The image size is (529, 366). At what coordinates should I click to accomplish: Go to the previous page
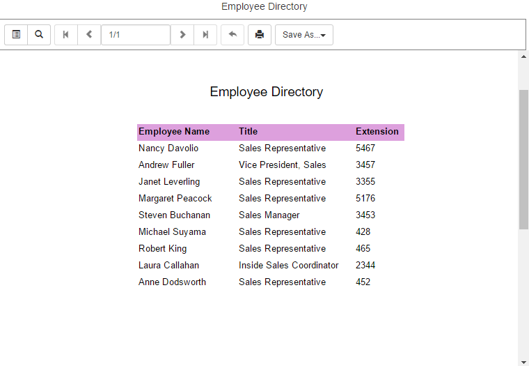(89, 34)
